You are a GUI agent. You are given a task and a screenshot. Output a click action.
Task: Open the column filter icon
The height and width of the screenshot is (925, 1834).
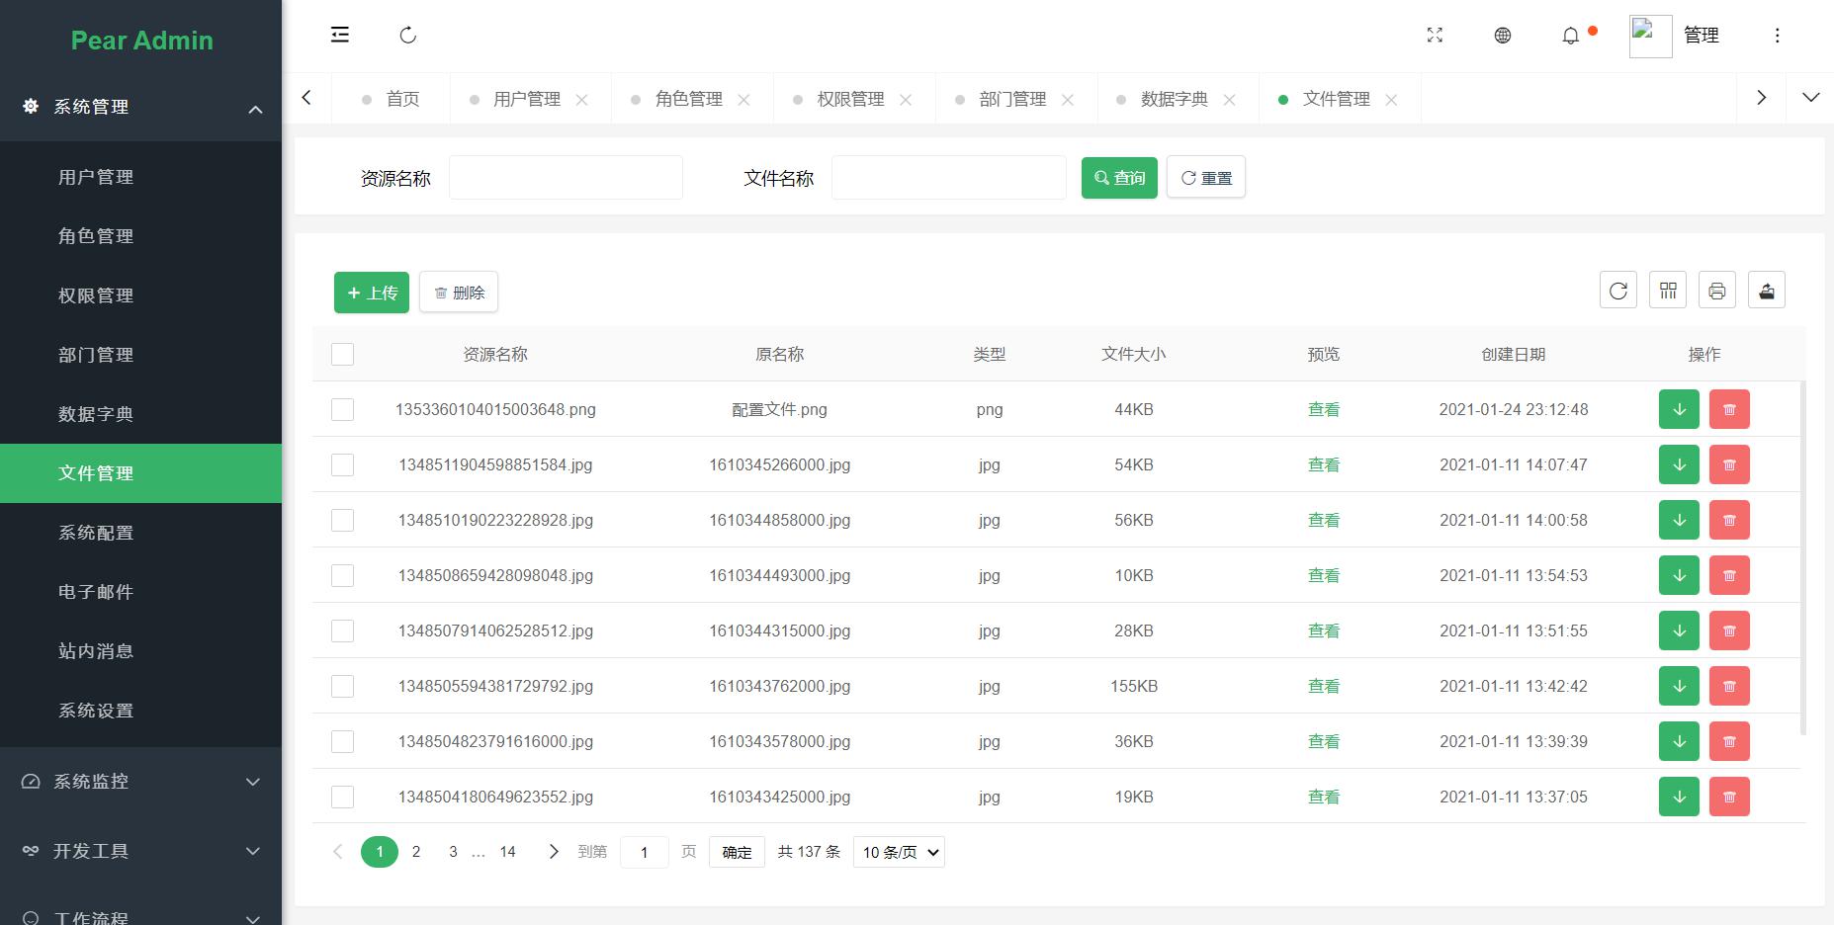1667,291
